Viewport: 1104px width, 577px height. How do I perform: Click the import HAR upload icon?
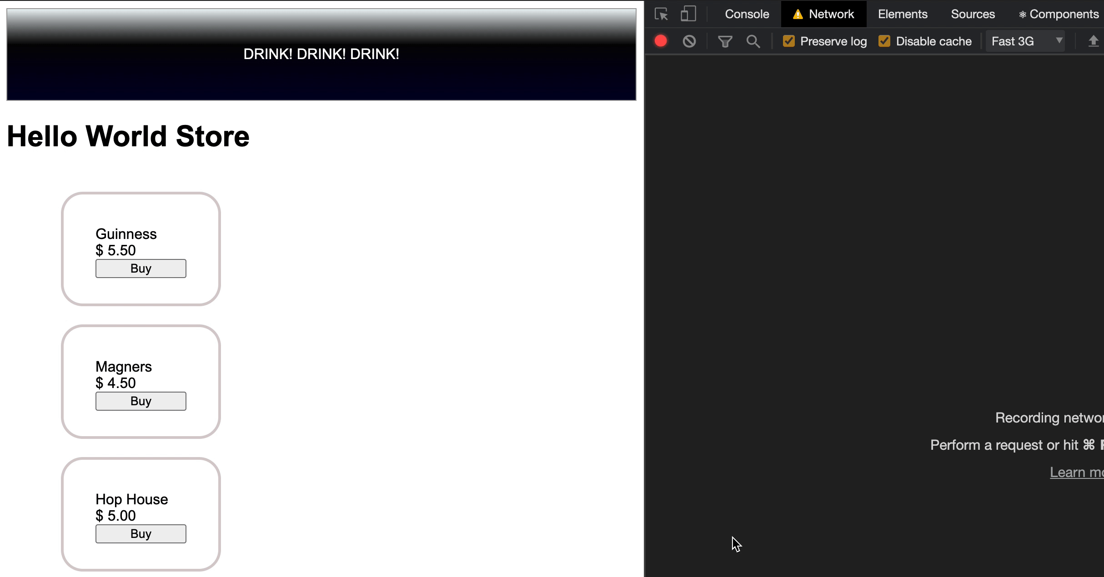1093,41
